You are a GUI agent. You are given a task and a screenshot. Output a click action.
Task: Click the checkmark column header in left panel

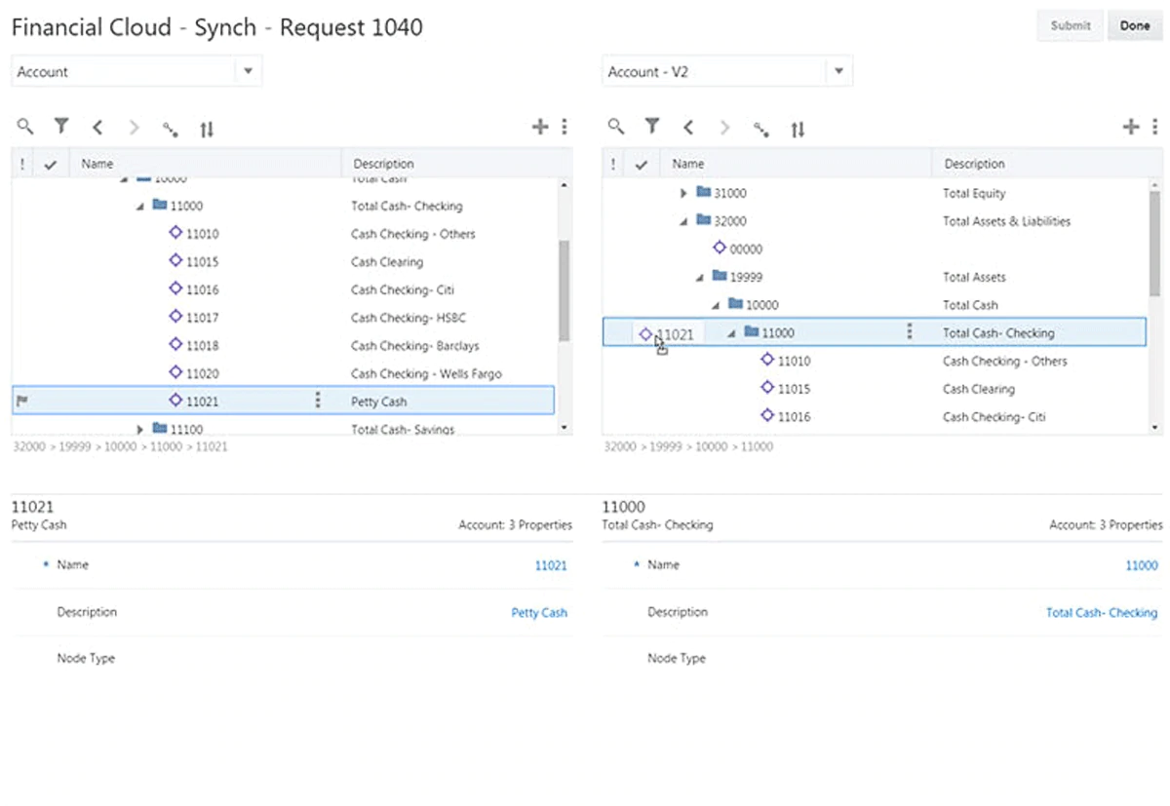[x=50, y=165]
